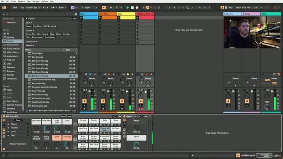The image size is (283, 159).
Task: Select the Hand Clap drum pad
Action: click(x=115, y=145)
